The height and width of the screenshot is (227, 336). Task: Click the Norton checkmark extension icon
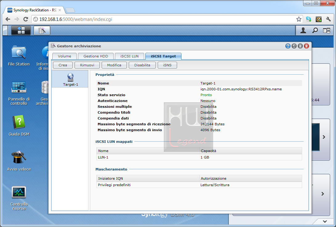[x=318, y=19]
